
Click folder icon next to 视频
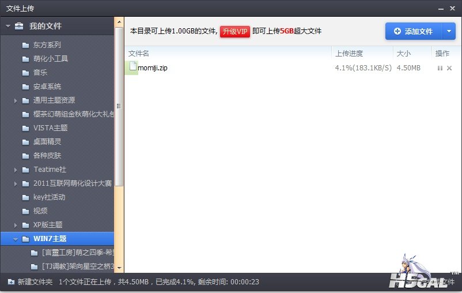point(25,211)
